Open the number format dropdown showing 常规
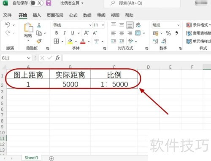Viewport: 211px width, 161px height. point(166,25)
